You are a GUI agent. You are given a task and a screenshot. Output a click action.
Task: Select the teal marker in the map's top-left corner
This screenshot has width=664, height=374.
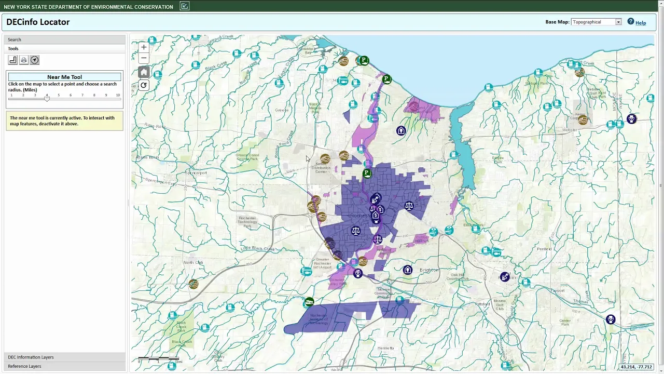(152, 40)
